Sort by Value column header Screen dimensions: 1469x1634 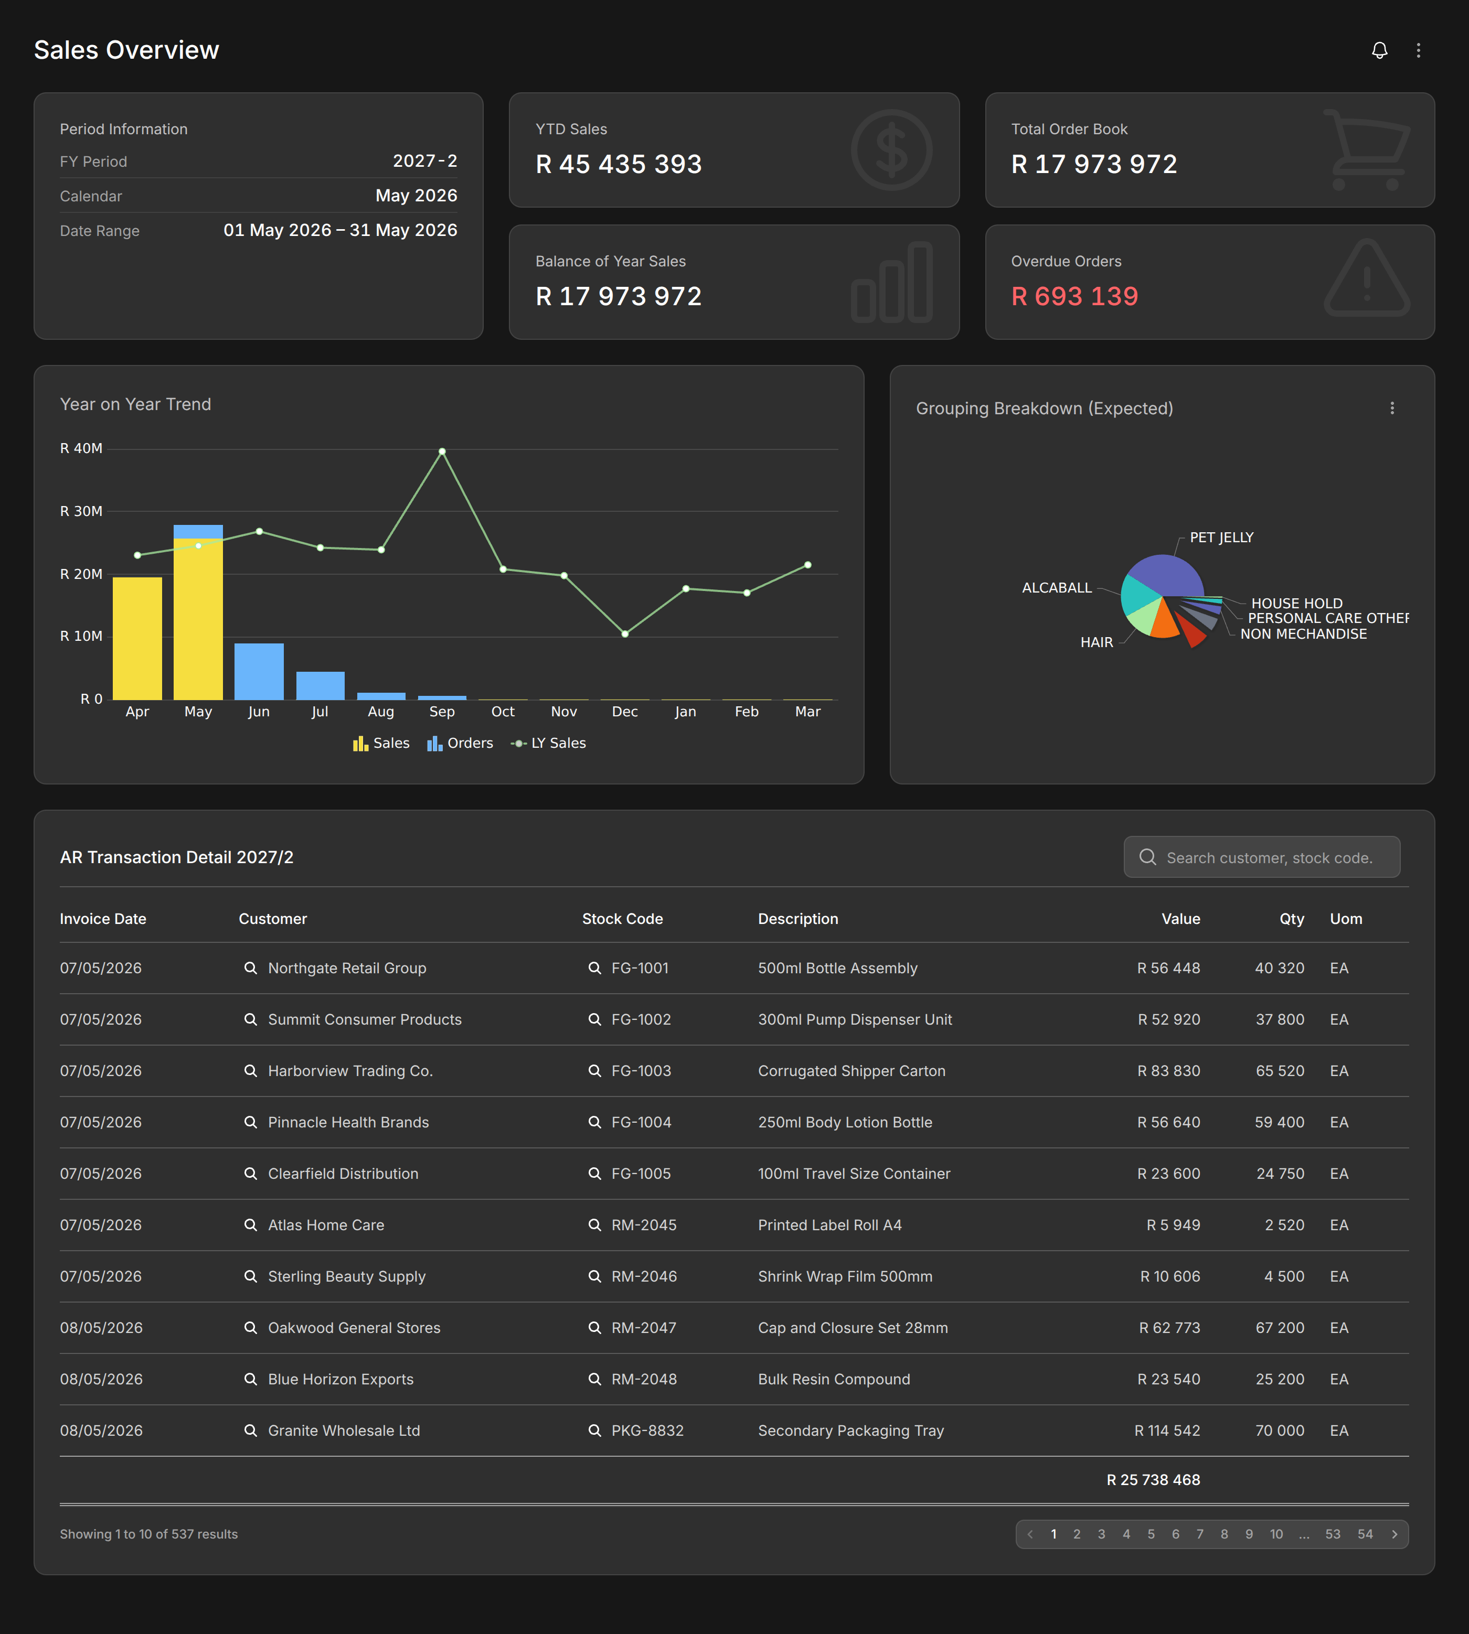click(1181, 918)
